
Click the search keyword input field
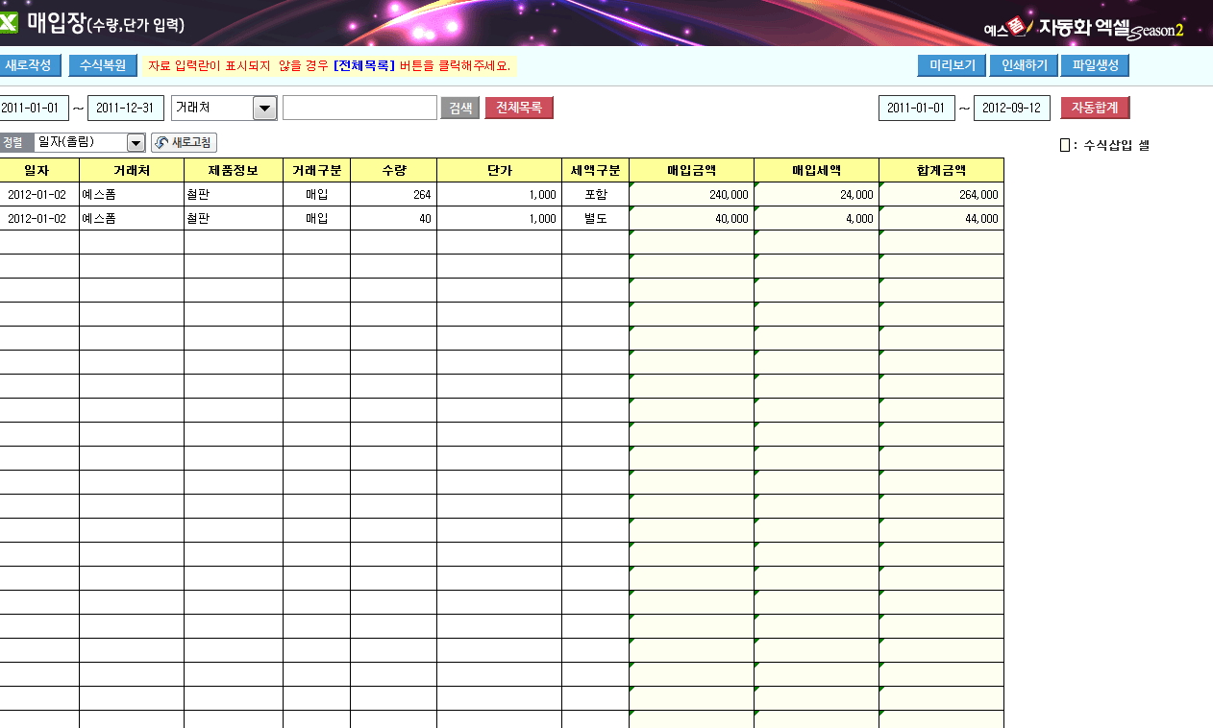(359, 108)
